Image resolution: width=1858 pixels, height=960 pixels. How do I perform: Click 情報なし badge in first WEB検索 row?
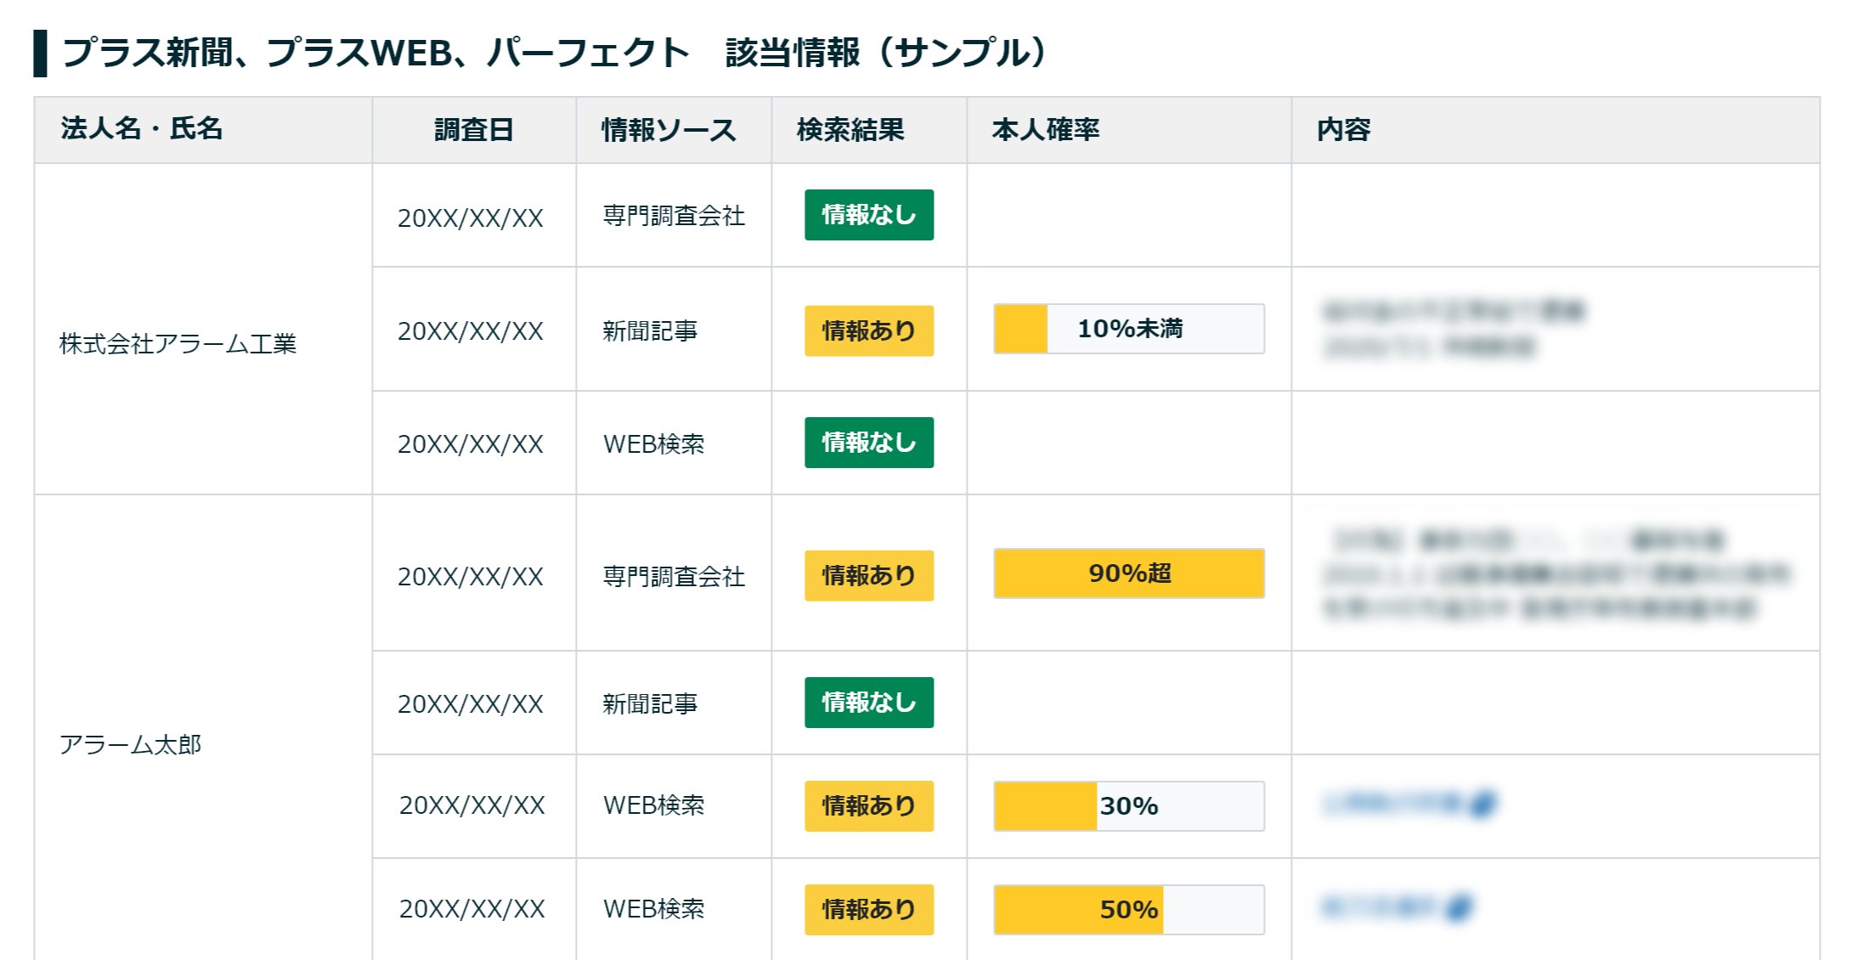pyautogui.click(x=868, y=443)
